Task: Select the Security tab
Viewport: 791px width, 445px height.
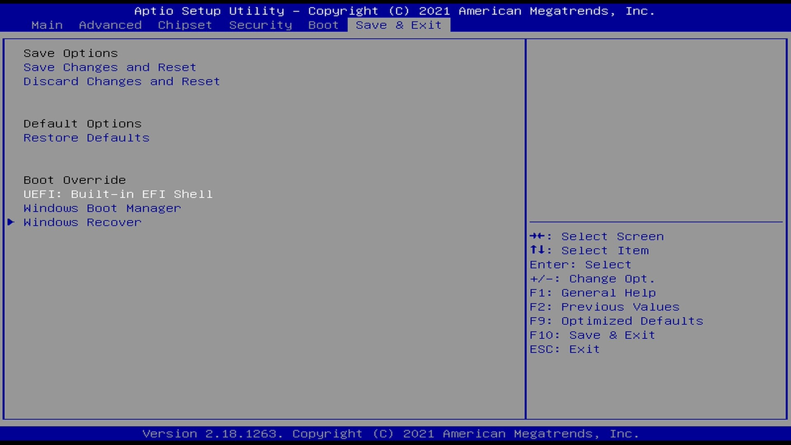Action: pos(261,24)
